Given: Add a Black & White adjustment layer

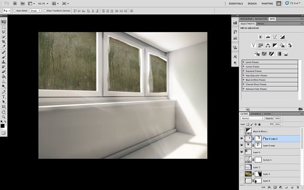Looking at the screenshot, I should coord(275,45).
